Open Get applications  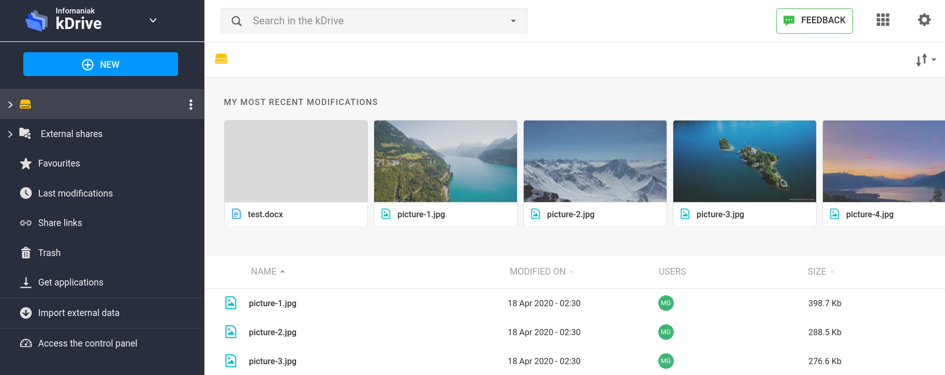tap(71, 282)
